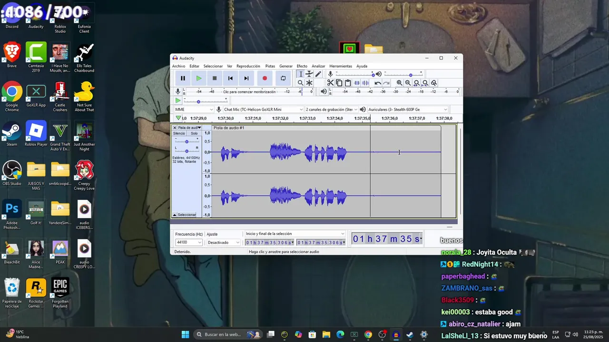The image size is (609, 342).
Task: Click the red Record button
Action: click(265, 78)
